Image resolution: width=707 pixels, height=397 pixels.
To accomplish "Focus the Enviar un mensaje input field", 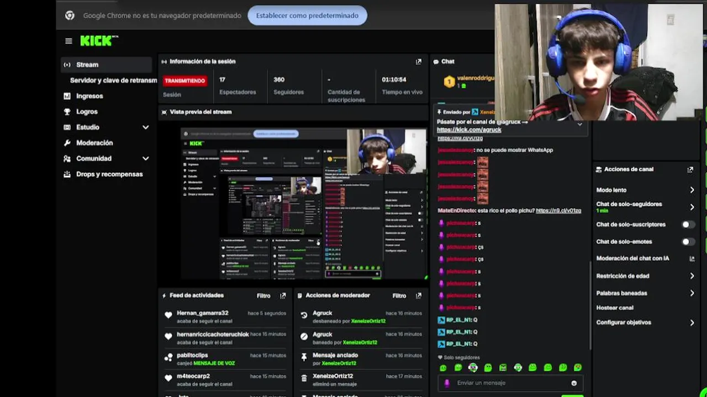I will (x=511, y=383).
